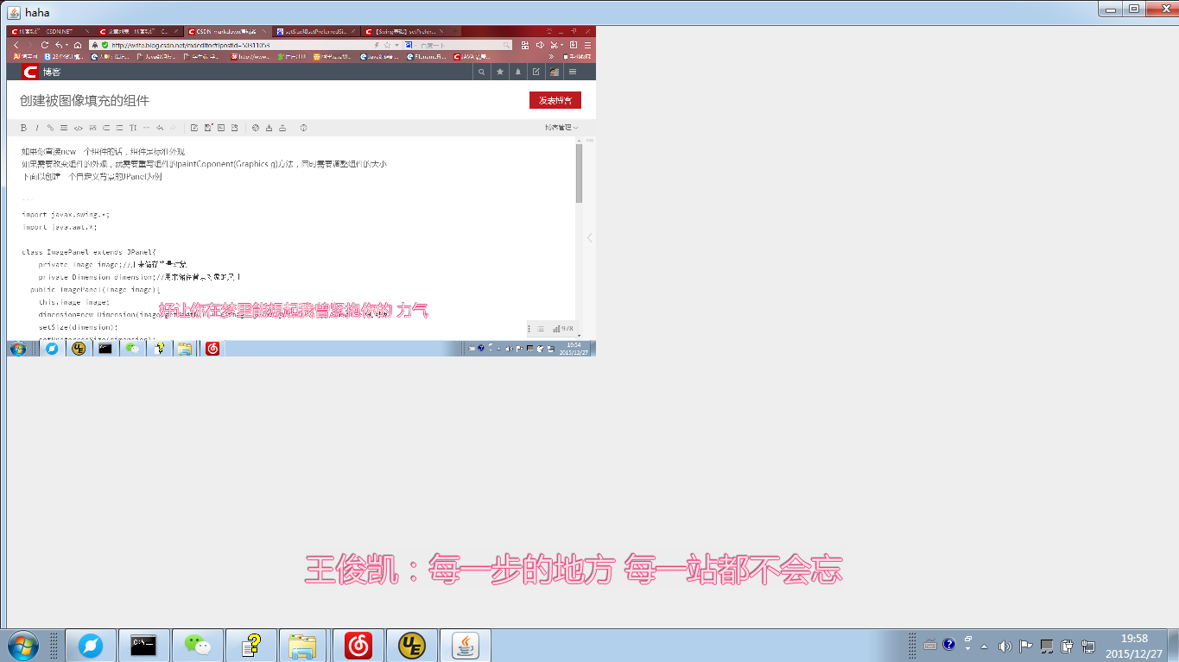The width and height of the screenshot is (1179, 662).
Task: Click the pictured editor's vertical scrollbar thumb
Action: tap(579, 173)
